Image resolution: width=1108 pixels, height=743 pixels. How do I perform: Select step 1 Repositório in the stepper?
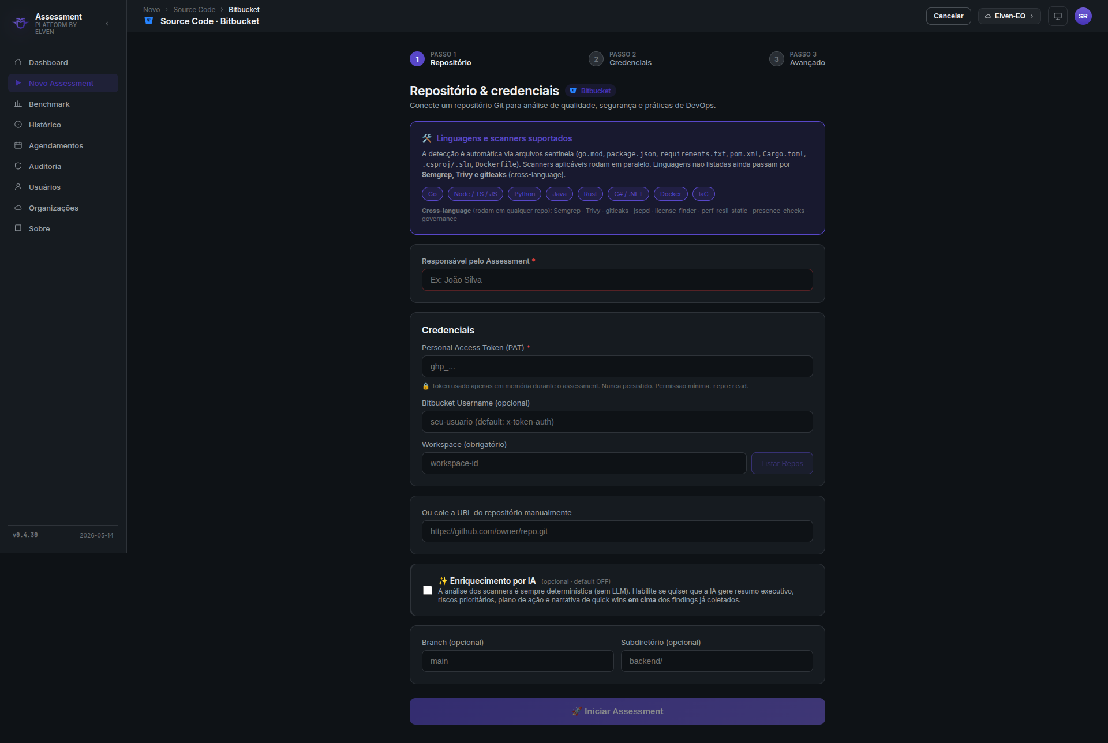441,59
